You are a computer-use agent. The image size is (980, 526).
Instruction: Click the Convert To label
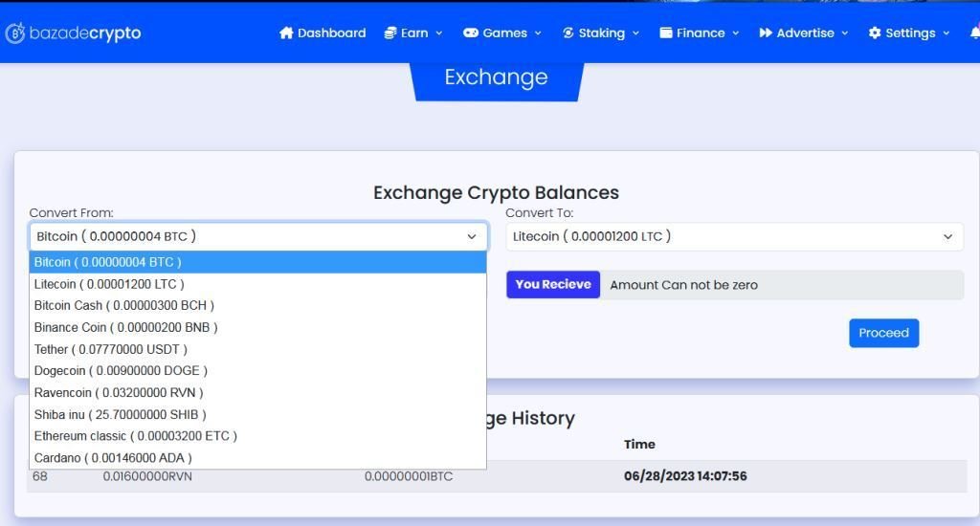(x=540, y=213)
